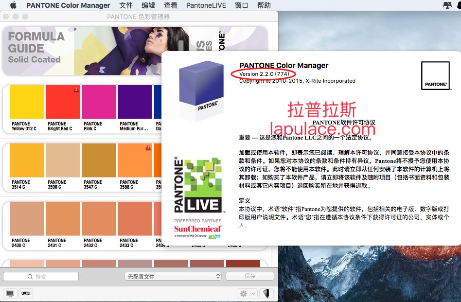The width and height of the screenshot is (461, 302).
Task: Click the fan deck icon at bottom right
Action: coord(266,293)
